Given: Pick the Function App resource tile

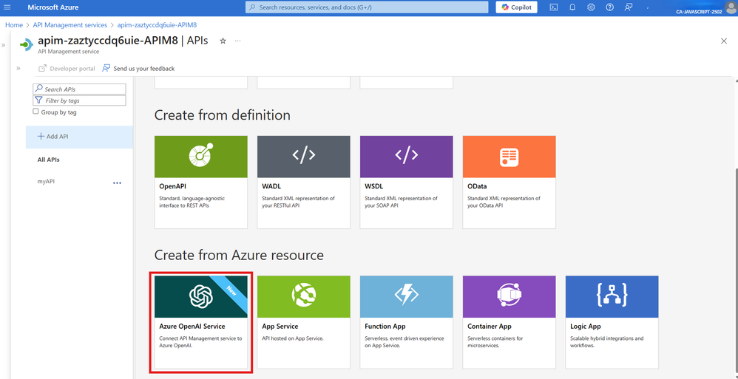Looking at the screenshot, I should (406, 321).
